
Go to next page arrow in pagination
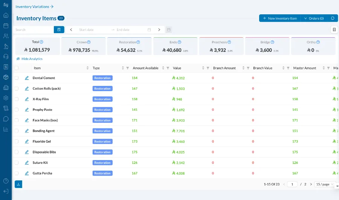click(x=311, y=184)
